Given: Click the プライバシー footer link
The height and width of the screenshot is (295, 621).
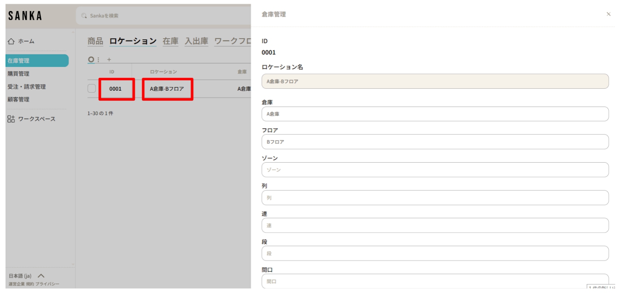Looking at the screenshot, I should pyautogui.click(x=47, y=284).
